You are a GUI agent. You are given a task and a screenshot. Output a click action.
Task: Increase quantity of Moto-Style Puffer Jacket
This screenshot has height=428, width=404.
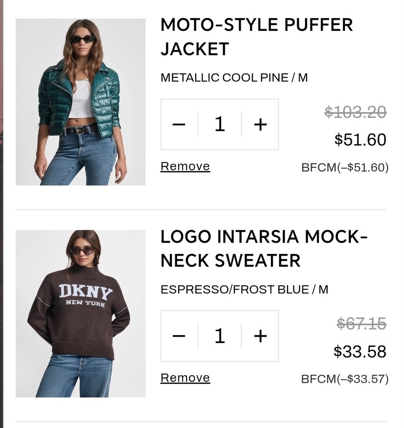(x=260, y=125)
